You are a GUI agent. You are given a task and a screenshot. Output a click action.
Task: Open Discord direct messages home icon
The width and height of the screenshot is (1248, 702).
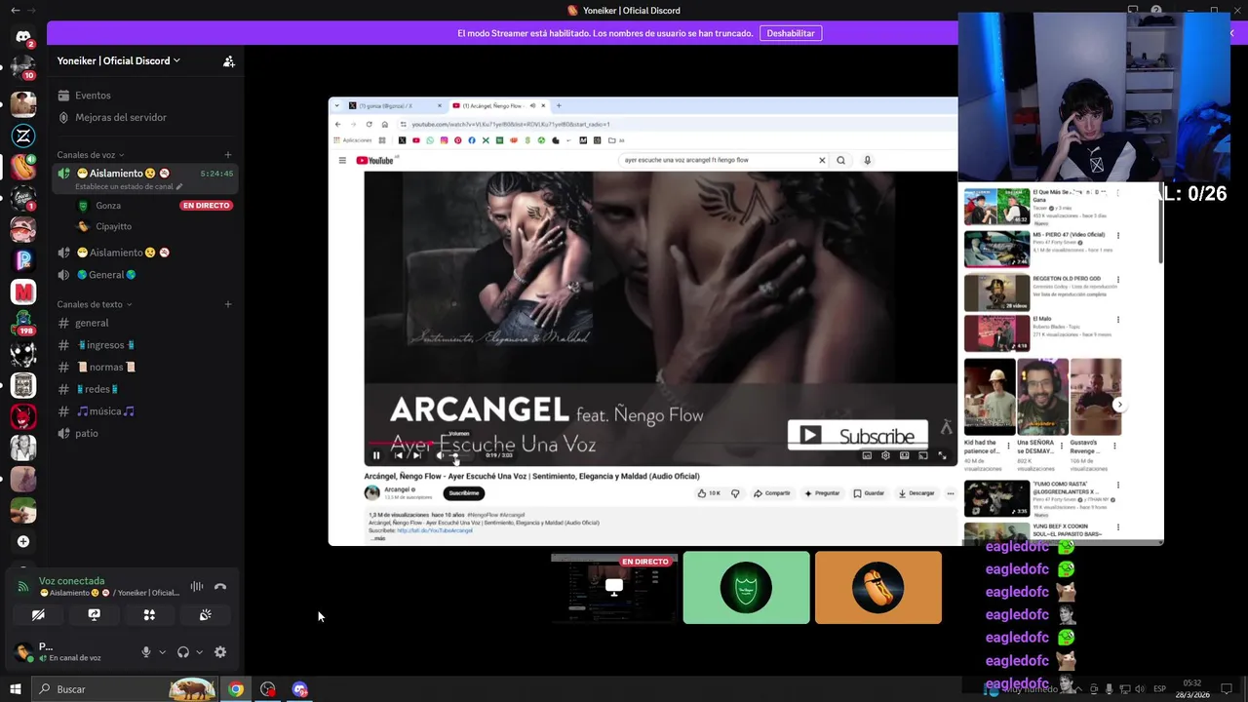pos(23,37)
